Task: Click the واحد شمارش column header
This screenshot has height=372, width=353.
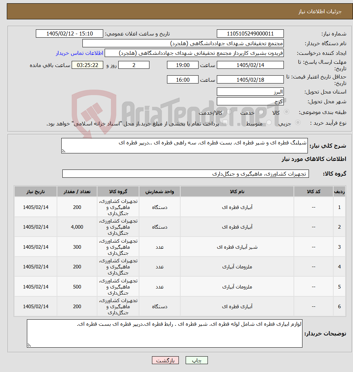Action: (160, 191)
